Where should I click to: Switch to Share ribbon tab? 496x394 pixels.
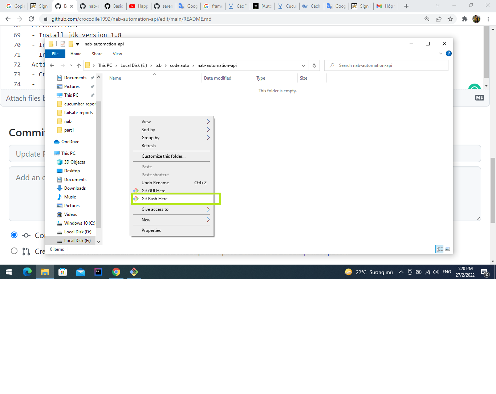(97, 54)
